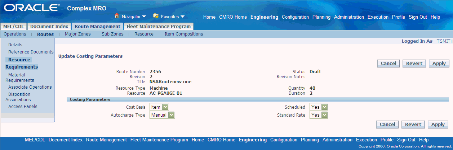Click the title NSARoutenew one

[x=170, y=82]
